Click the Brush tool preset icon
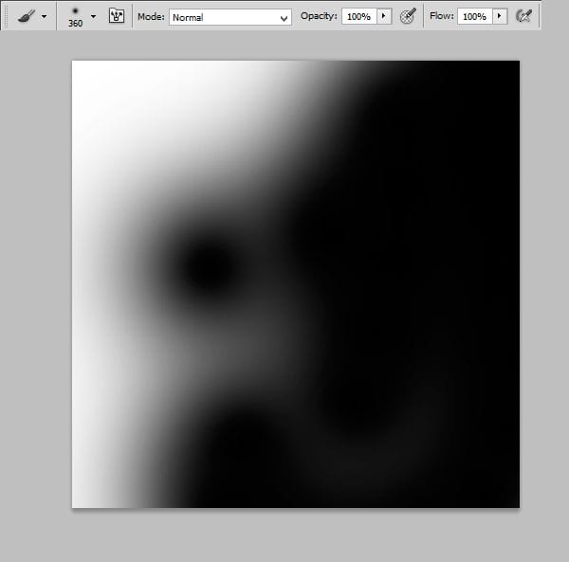569x562 pixels. [x=26, y=16]
